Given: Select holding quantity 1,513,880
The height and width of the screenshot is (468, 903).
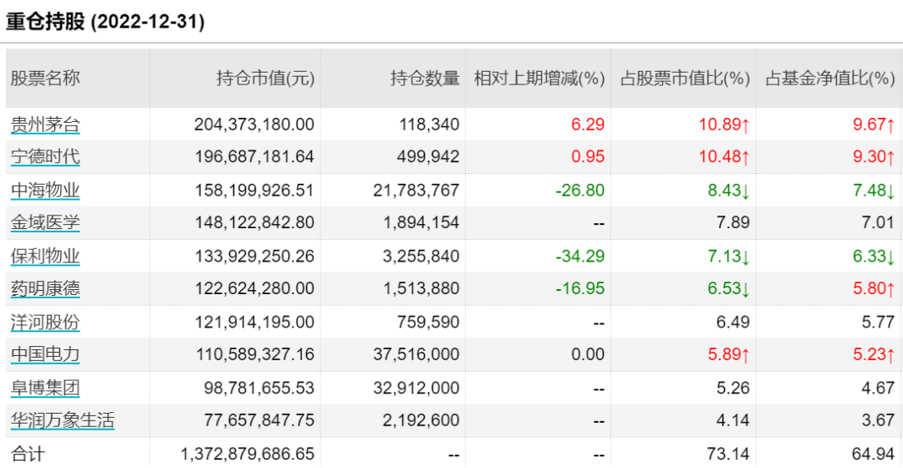Looking at the screenshot, I should pyautogui.click(x=421, y=288).
